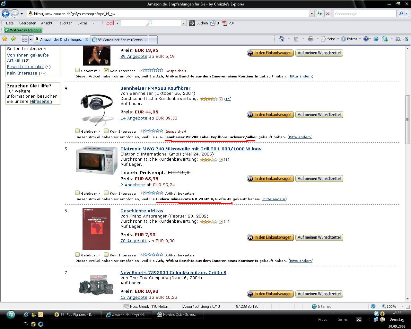Uncheck Kein Interesse on item 3
This screenshot has width=411, height=329.
coord(106,70)
